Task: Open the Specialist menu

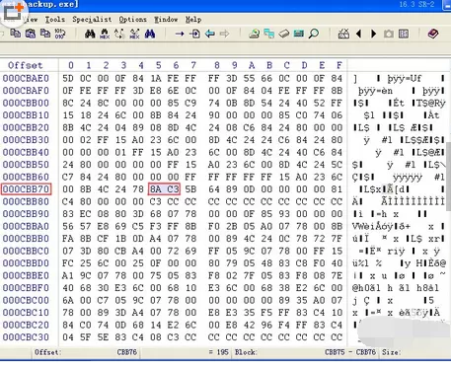Action: 92,20
